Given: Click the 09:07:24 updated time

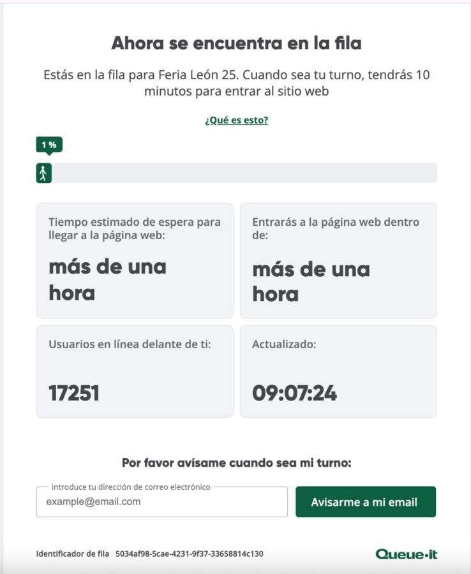Looking at the screenshot, I should click(x=294, y=393).
